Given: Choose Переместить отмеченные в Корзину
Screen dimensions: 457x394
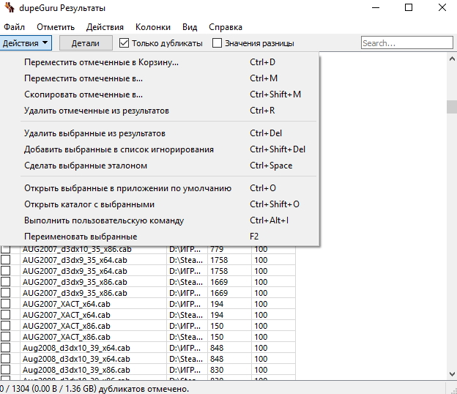Looking at the screenshot, I should pyautogui.click(x=101, y=62).
